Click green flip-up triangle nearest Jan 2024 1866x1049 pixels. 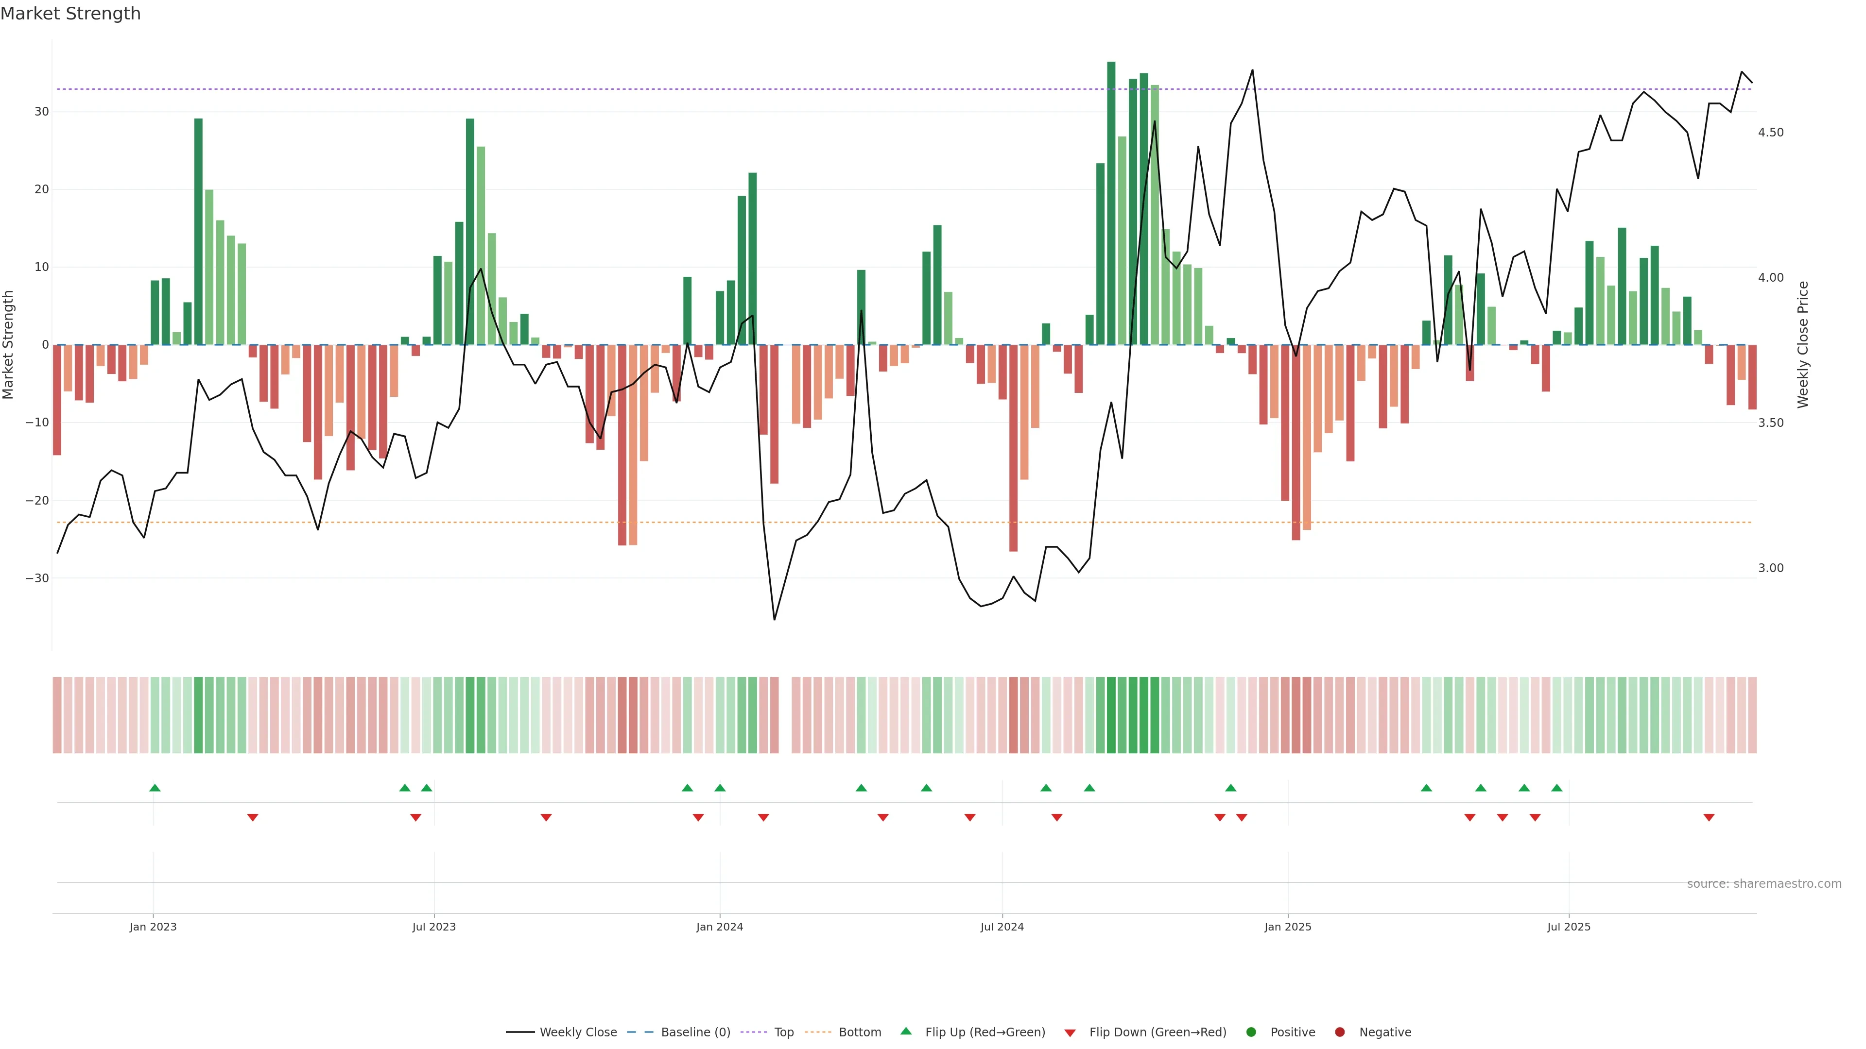tap(720, 788)
